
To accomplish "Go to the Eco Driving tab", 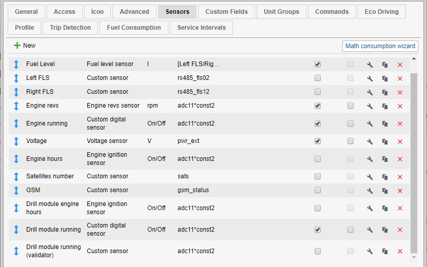I will pos(381,12).
